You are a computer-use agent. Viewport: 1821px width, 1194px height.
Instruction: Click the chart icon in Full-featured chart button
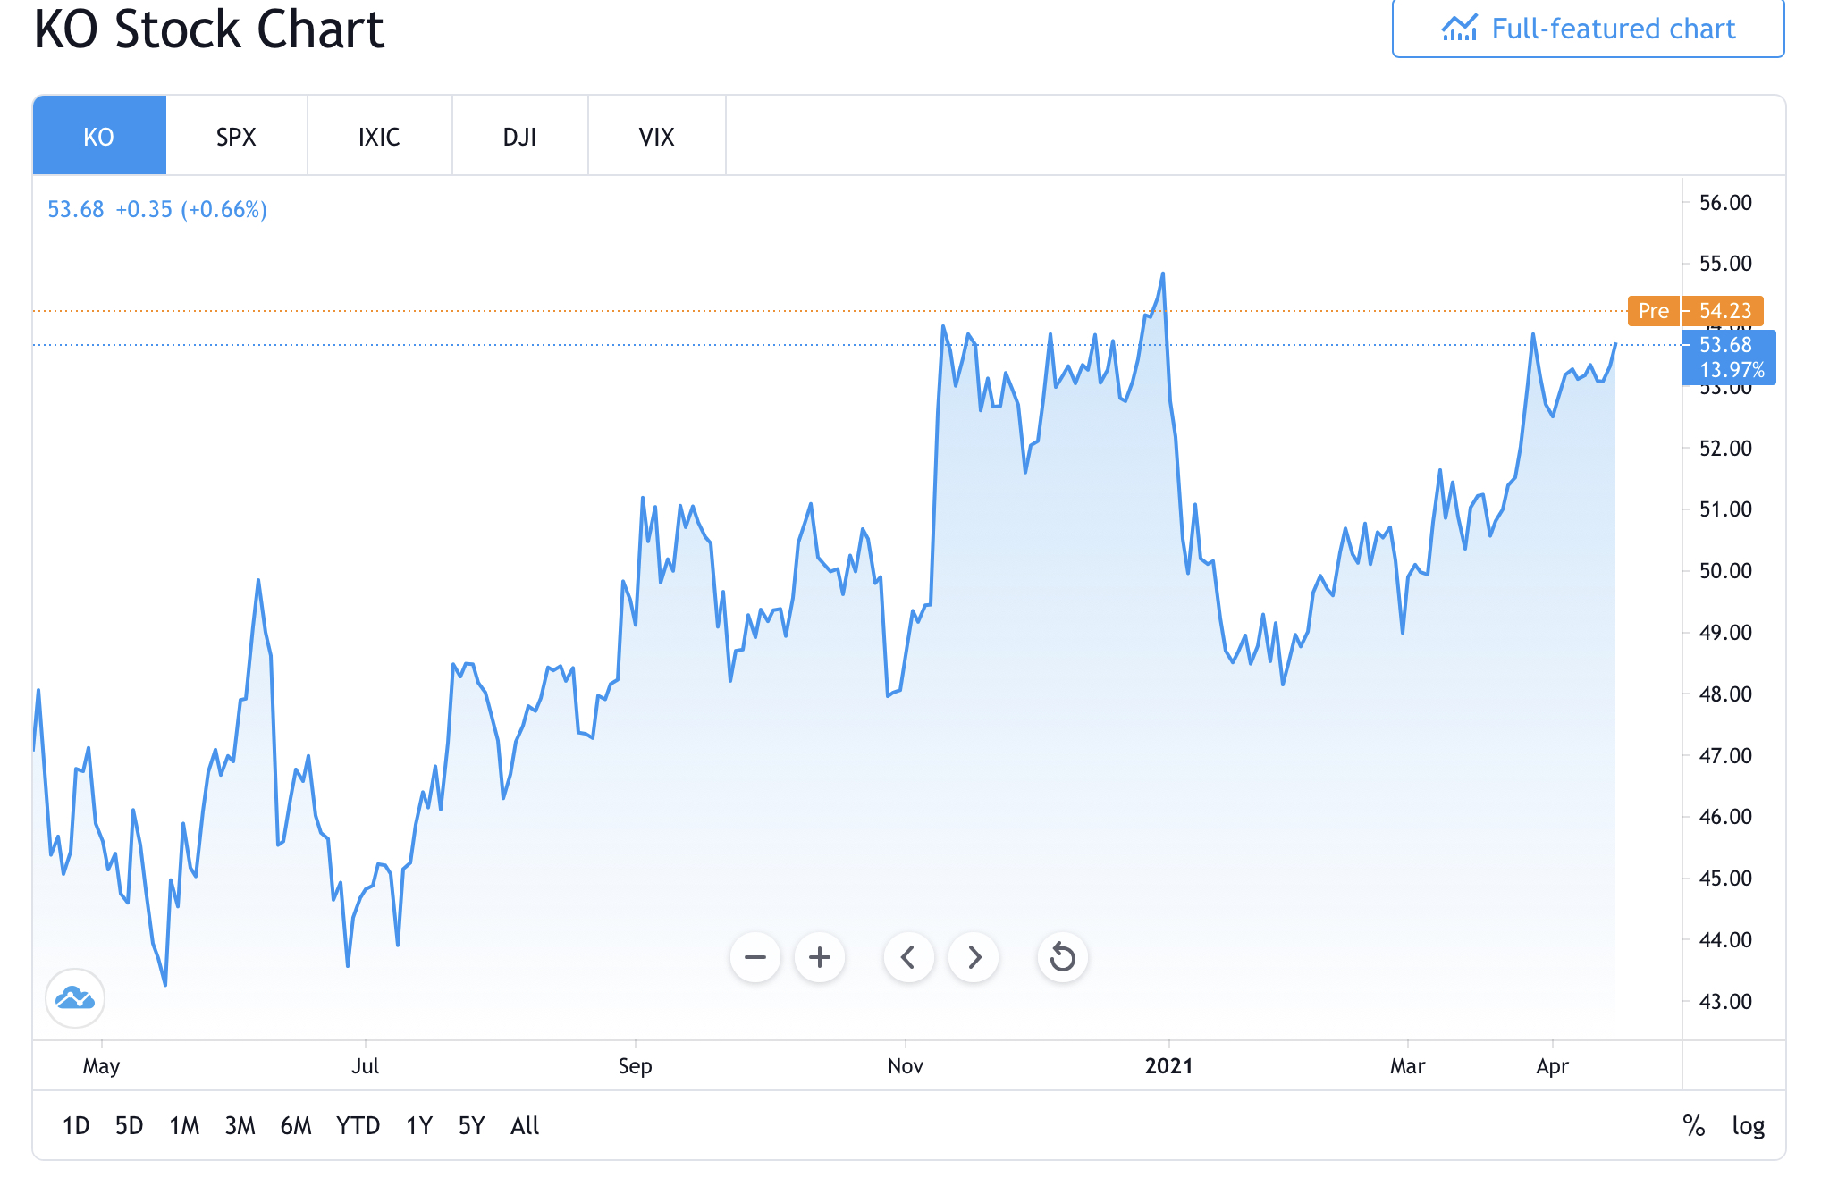pyautogui.click(x=1459, y=29)
